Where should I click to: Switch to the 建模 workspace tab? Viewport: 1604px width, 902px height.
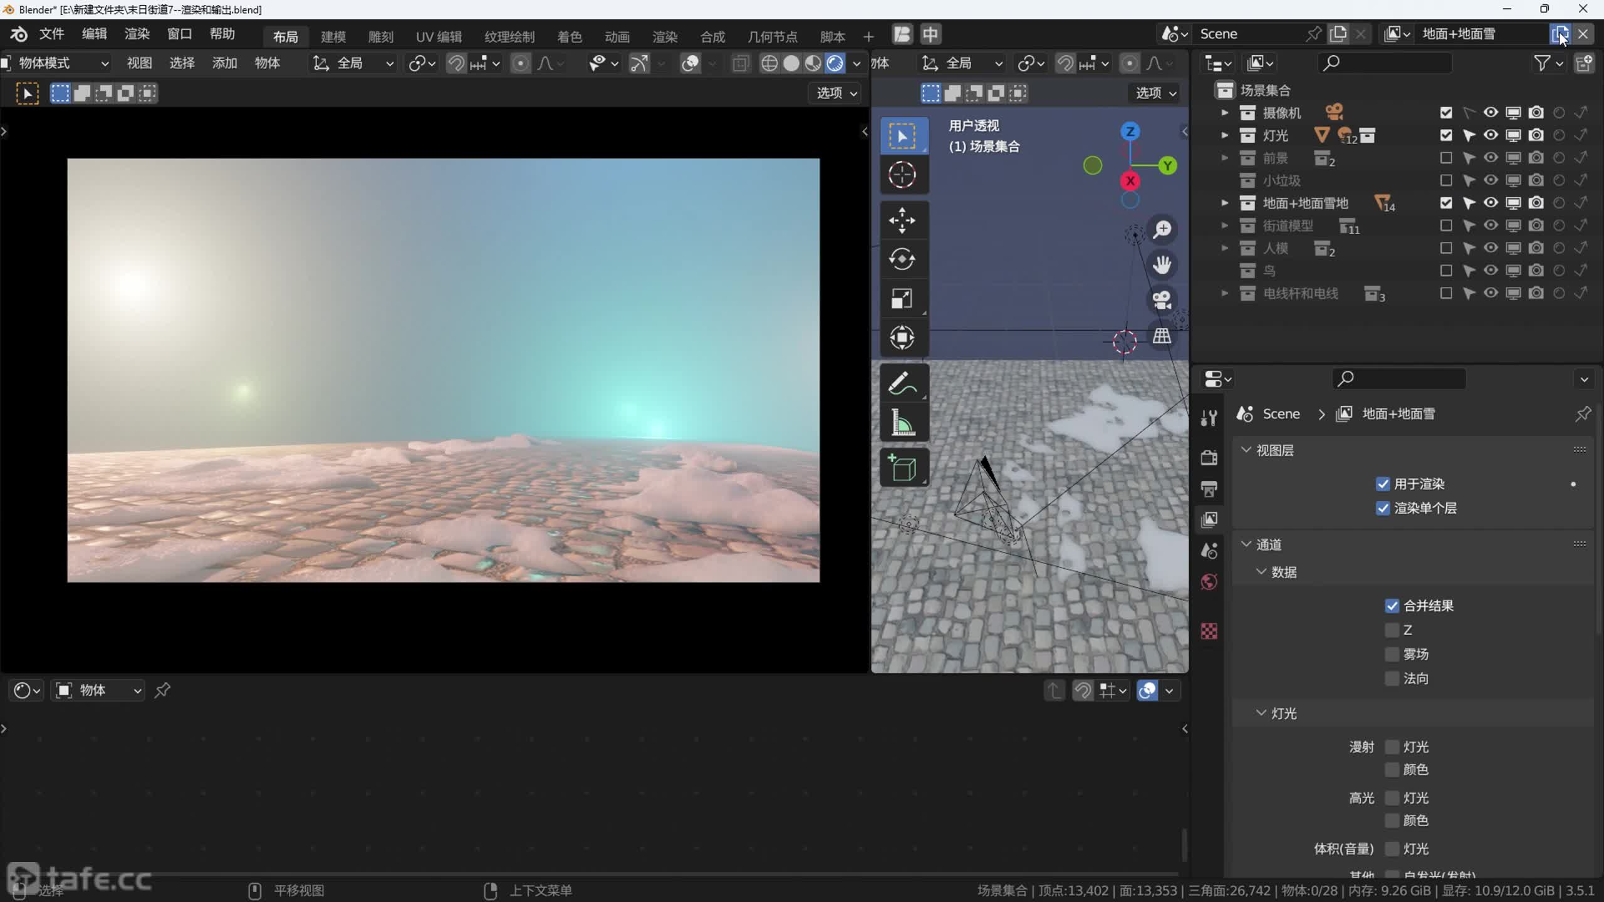333,36
